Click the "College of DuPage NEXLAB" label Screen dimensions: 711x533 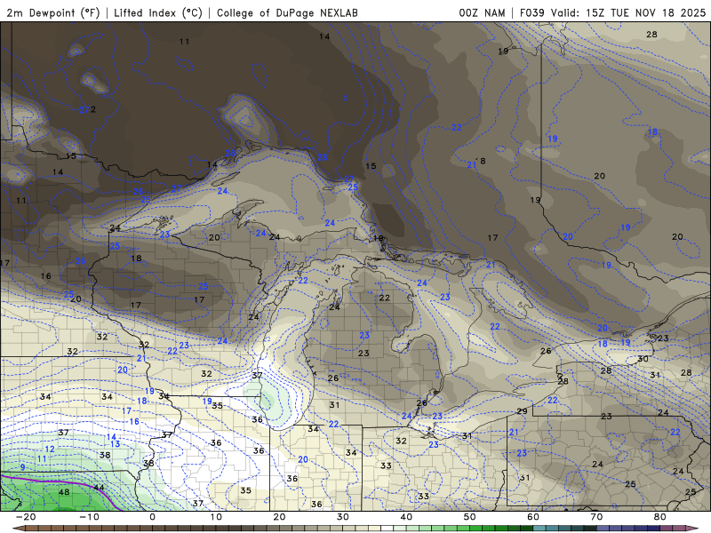point(287,12)
